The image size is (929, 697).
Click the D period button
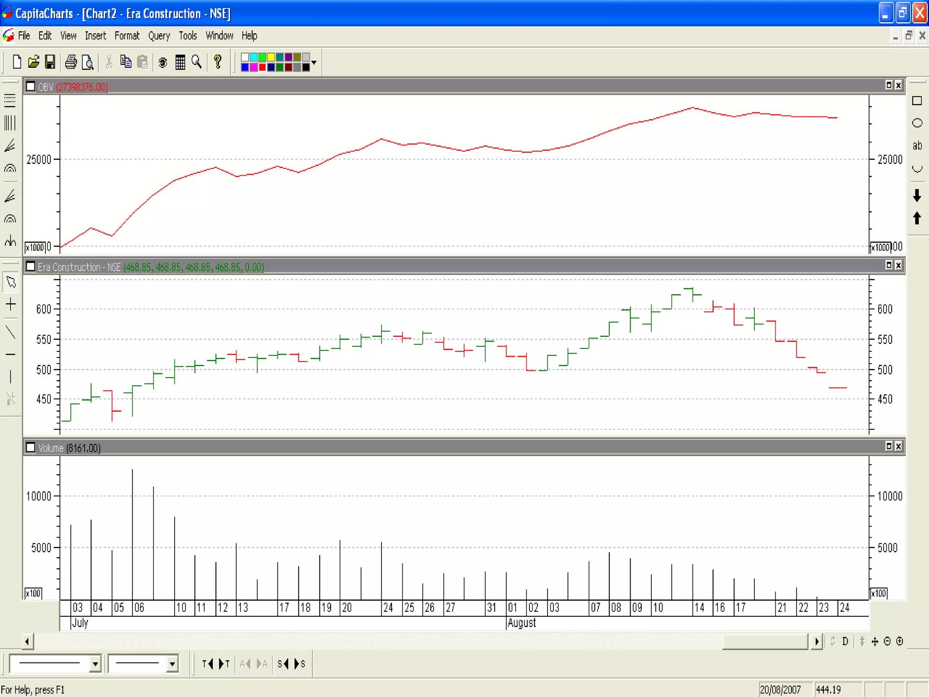(845, 641)
